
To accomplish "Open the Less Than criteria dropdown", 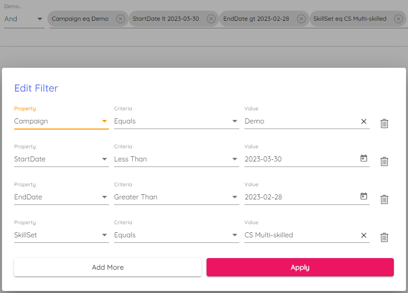I will 176,159.
